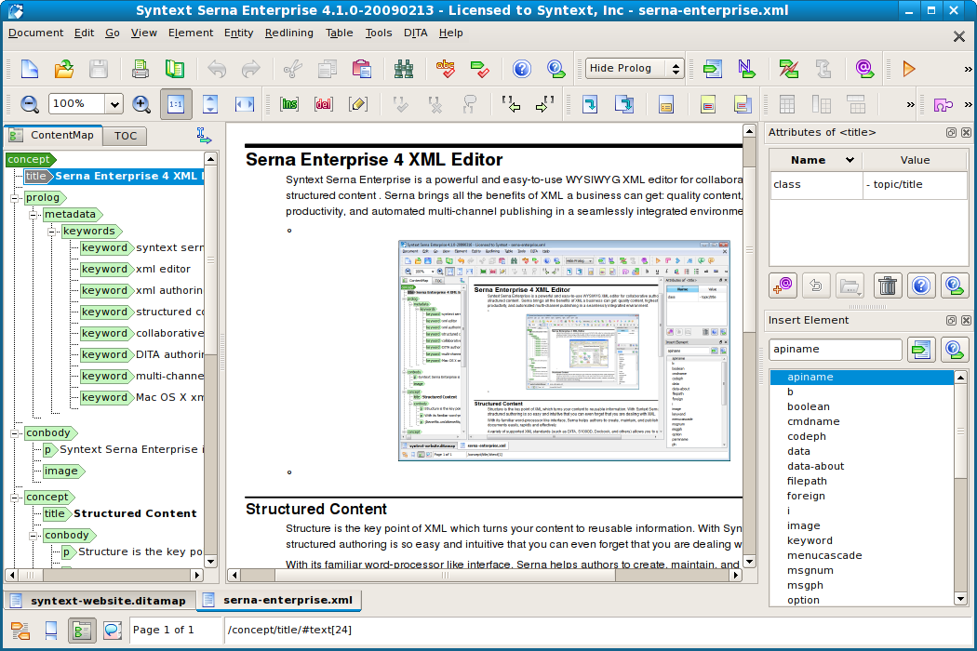Click the content map horizontal scrollbar
This screenshot has width=977, height=651.
(104, 575)
